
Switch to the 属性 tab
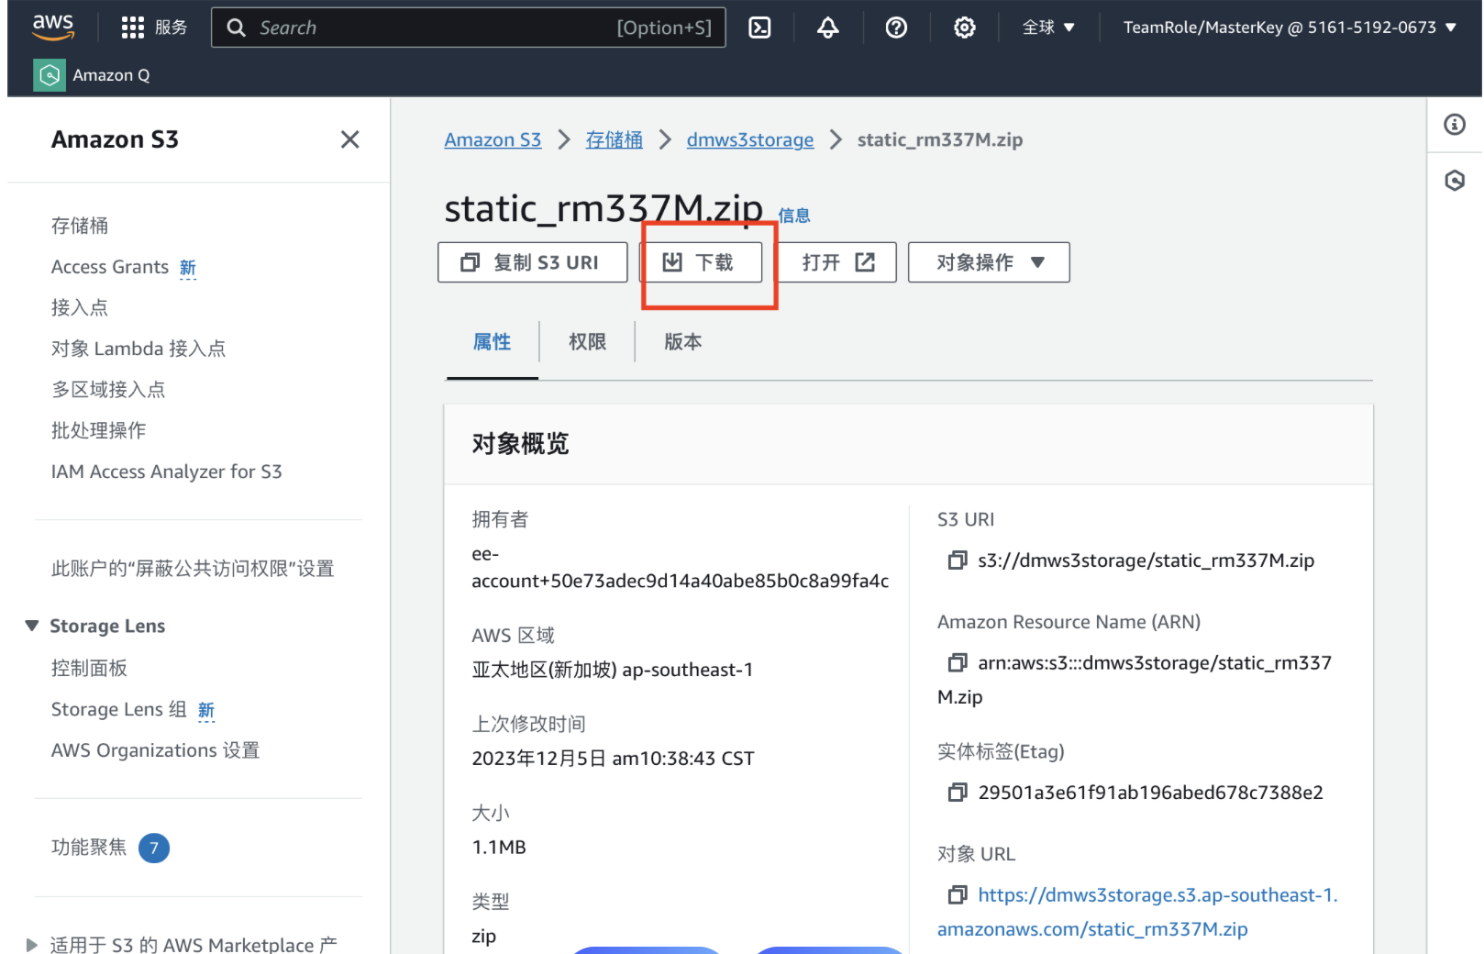click(x=492, y=342)
